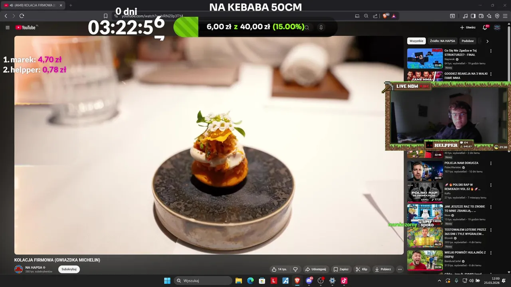Bookmark this page in address bar
This screenshot has width=511, height=287.
[105, 16]
